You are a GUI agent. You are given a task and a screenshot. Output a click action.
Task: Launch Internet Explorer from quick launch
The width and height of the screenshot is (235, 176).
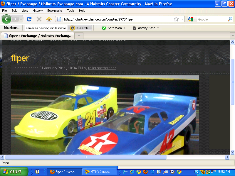point(132,172)
